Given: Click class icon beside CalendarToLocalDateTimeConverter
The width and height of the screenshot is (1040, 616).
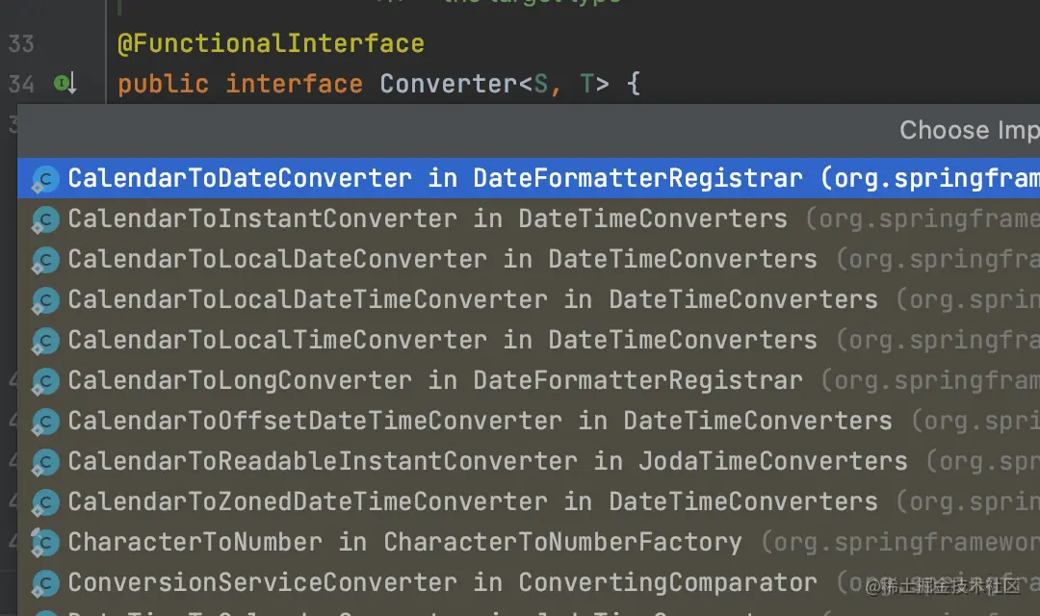Looking at the screenshot, I should [x=45, y=300].
